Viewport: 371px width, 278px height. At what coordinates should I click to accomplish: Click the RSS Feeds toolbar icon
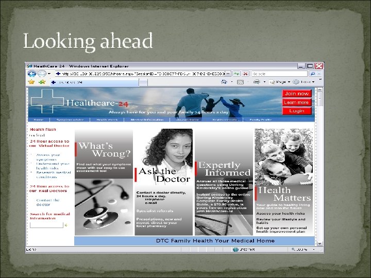(240, 82)
